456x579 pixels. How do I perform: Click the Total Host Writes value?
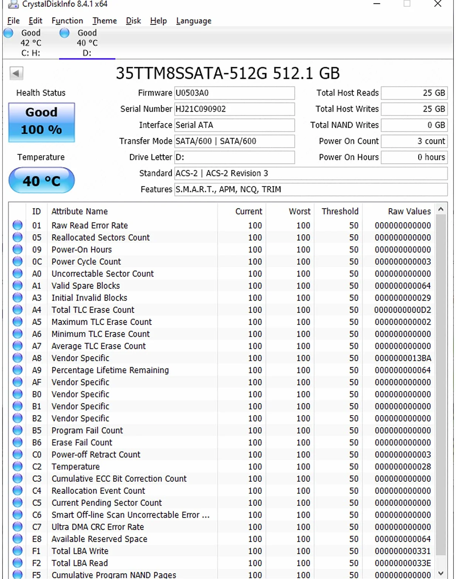(x=414, y=109)
